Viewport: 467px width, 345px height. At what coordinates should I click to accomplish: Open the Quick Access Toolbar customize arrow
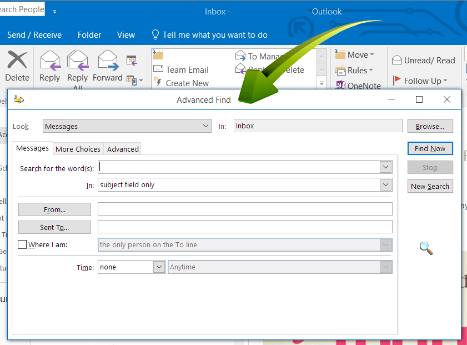tap(54, 12)
